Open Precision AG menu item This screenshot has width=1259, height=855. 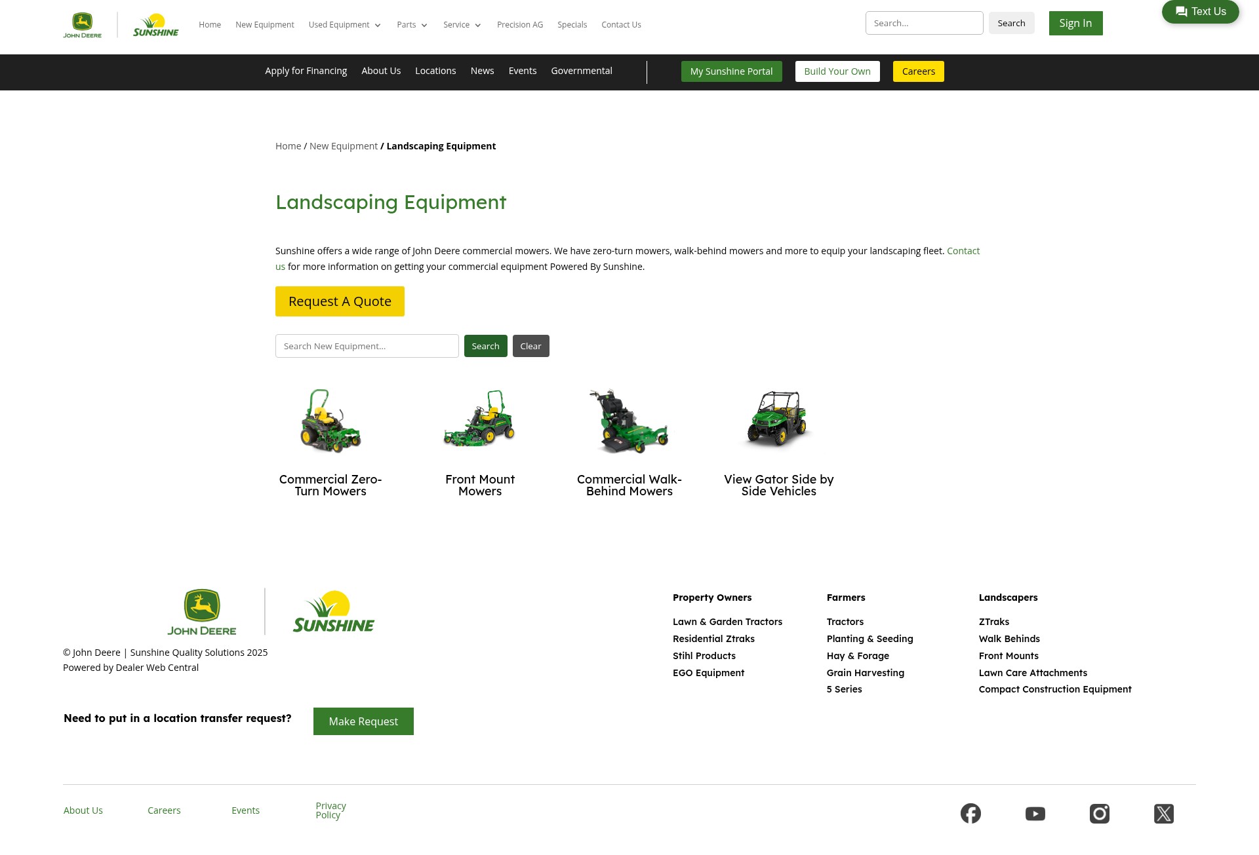point(520,25)
